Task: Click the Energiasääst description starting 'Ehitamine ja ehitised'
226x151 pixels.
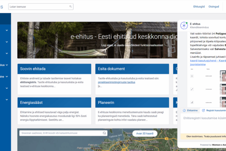Action: [53, 116]
